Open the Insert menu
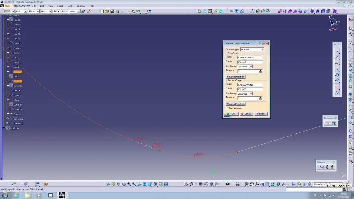This screenshot has height=199, width=354. tap(60, 6)
